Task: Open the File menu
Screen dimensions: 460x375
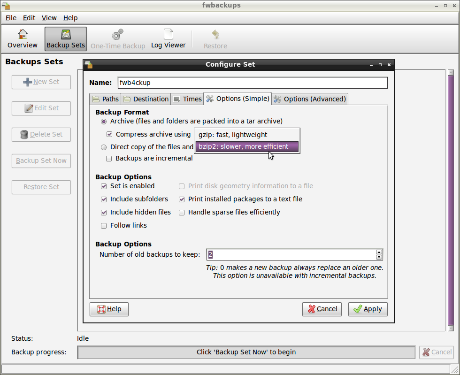Action: [x=11, y=18]
